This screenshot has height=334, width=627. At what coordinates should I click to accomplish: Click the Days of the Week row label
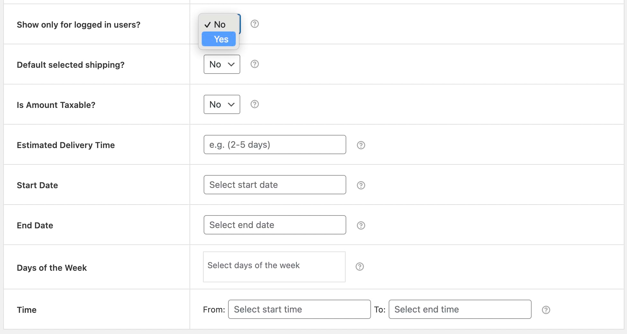click(52, 268)
